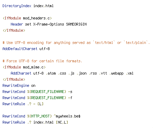153x128 pixels.
Task: Click the REQUEST_FILENAME variable before -s
Action: [47, 92]
